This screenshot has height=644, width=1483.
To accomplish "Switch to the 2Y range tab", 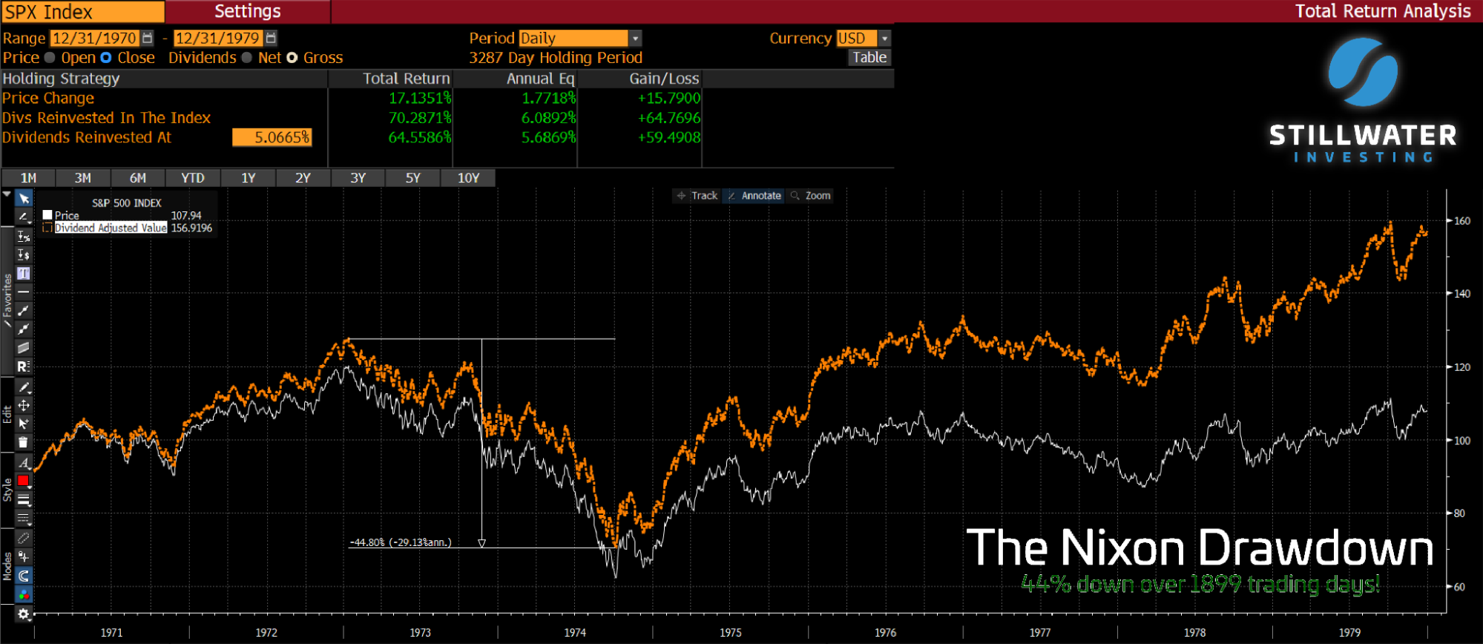I will [x=303, y=178].
